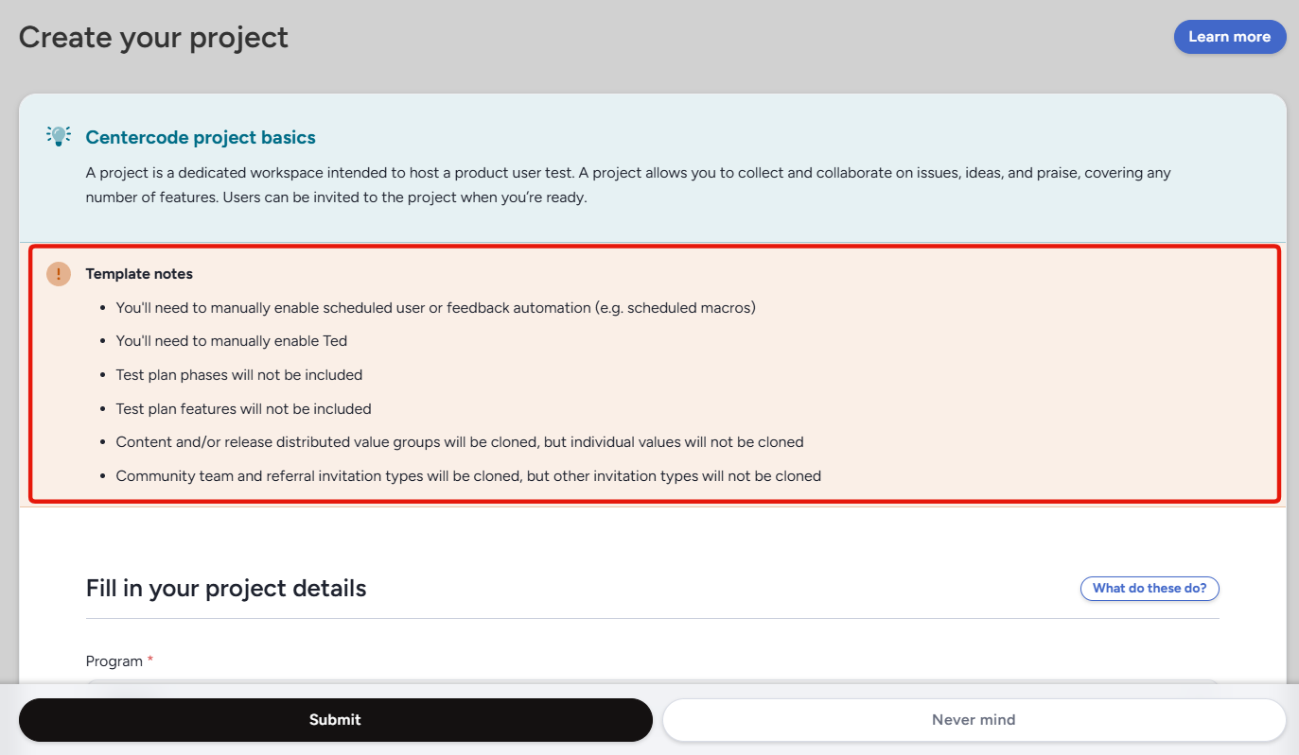Open the Learn more help button

coord(1229,37)
